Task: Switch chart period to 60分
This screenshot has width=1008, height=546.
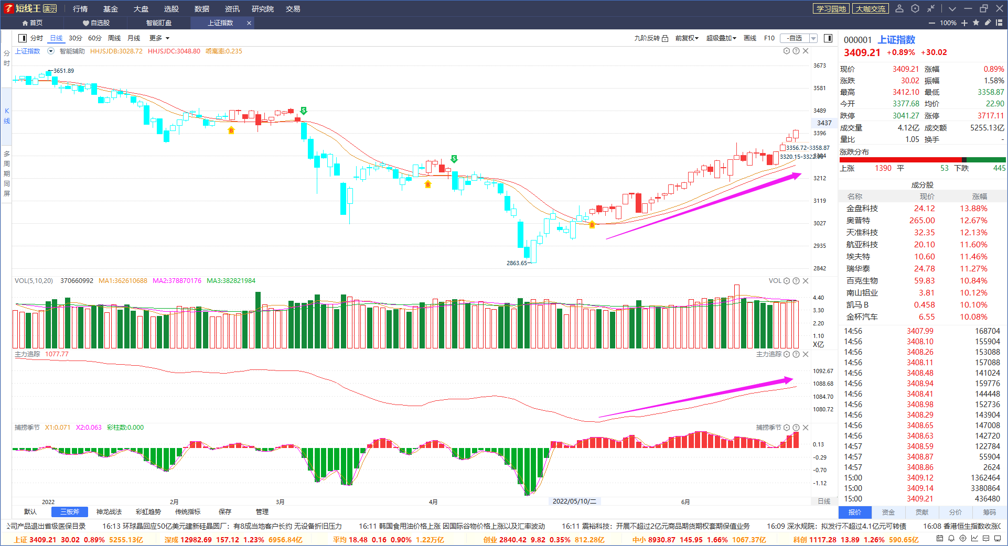Action: 95,38
